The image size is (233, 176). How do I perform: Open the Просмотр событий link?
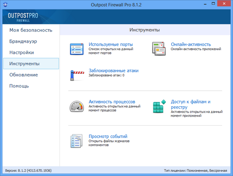[108, 136]
